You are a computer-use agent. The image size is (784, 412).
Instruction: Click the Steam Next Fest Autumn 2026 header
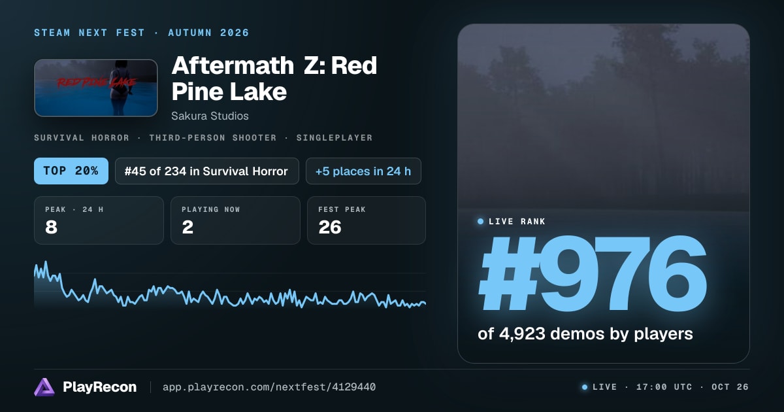point(142,33)
